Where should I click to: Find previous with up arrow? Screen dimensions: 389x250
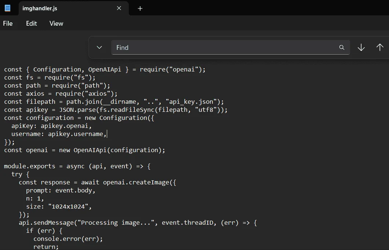(380, 47)
